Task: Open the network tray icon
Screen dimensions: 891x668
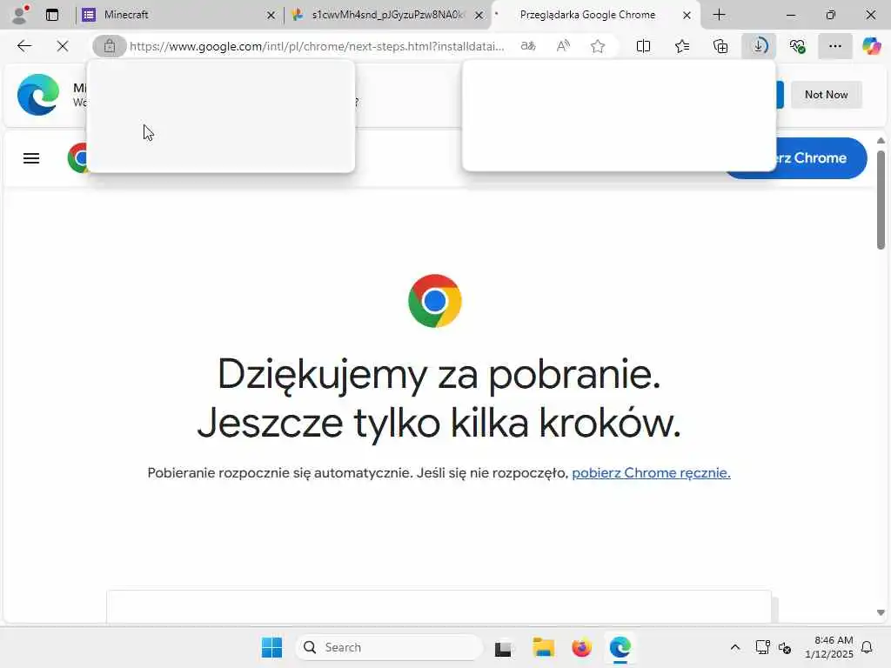Action: pos(762,647)
